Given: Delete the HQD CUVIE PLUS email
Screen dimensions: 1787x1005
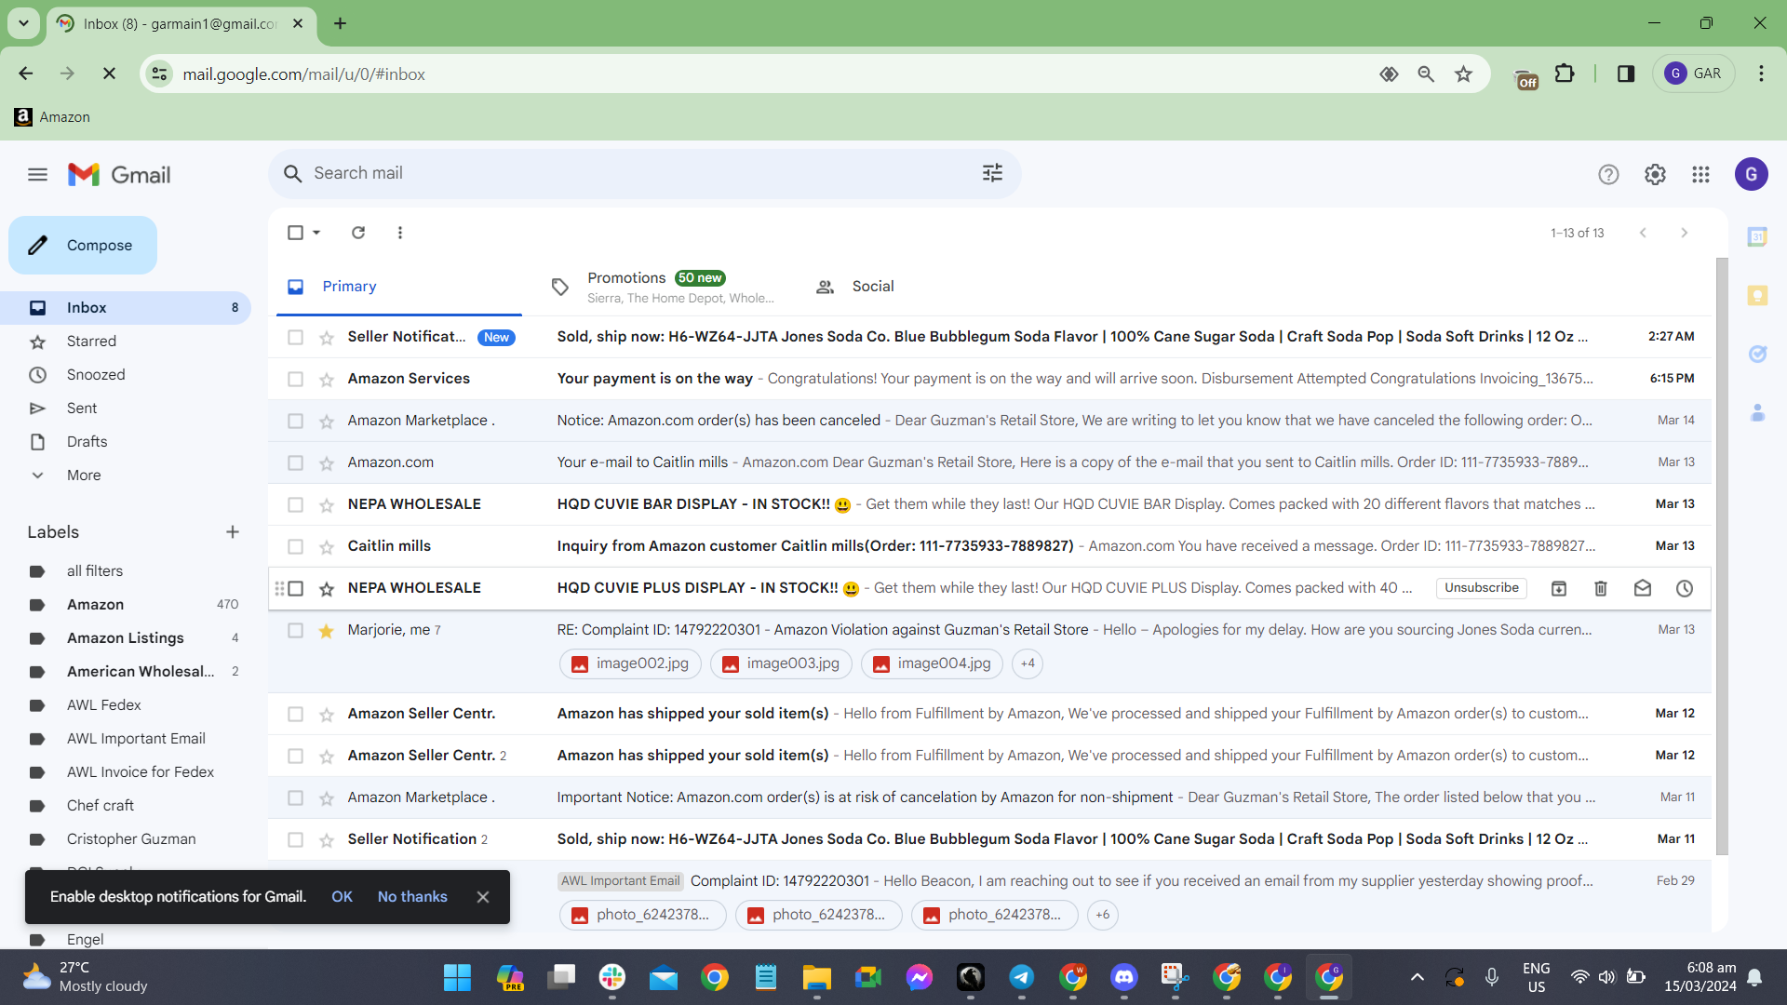Looking at the screenshot, I should (x=1601, y=588).
